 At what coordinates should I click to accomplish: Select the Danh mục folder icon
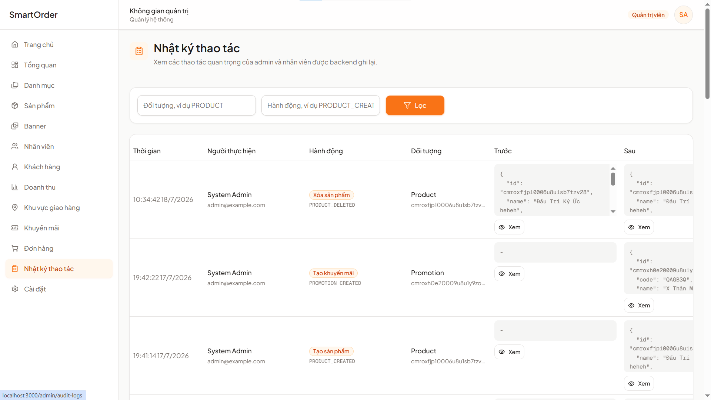click(15, 85)
